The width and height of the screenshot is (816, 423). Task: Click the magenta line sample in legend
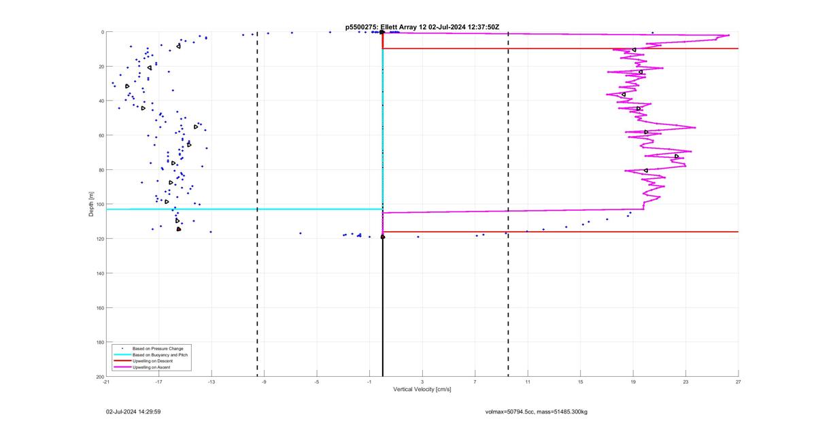pos(122,367)
